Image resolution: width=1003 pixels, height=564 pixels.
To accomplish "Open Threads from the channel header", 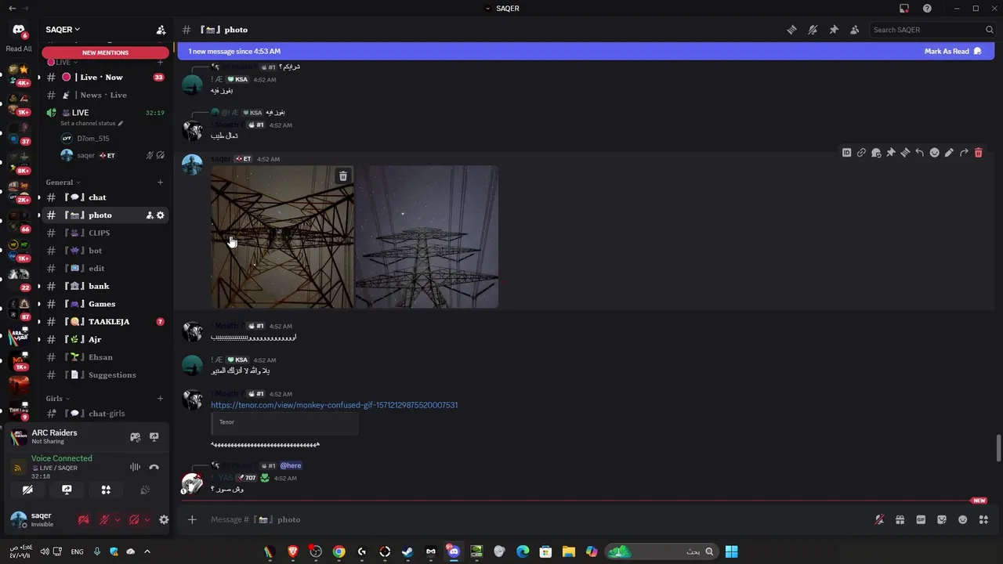I will click(792, 30).
